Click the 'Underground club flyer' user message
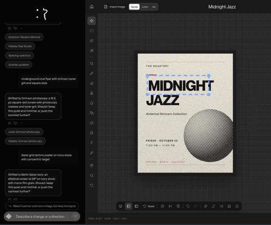Screen dimensions: 271x225 [49, 81]
